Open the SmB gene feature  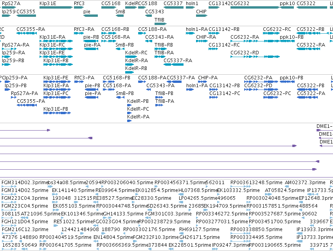120,16
